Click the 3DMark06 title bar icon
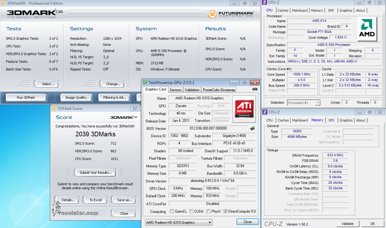This screenshot has height=228, width=386. click(x=3, y=3)
